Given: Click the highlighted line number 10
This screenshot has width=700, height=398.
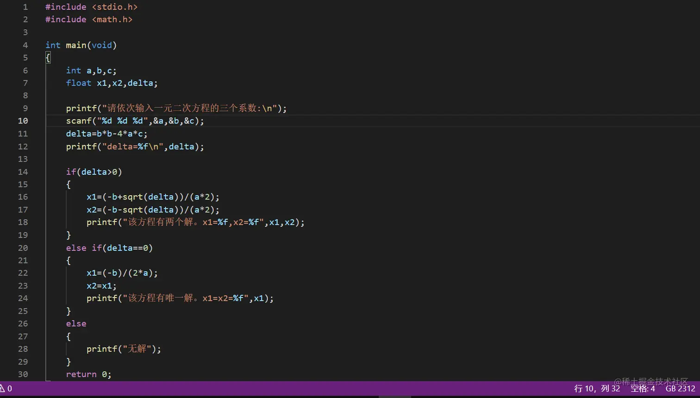Looking at the screenshot, I should tap(23, 121).
